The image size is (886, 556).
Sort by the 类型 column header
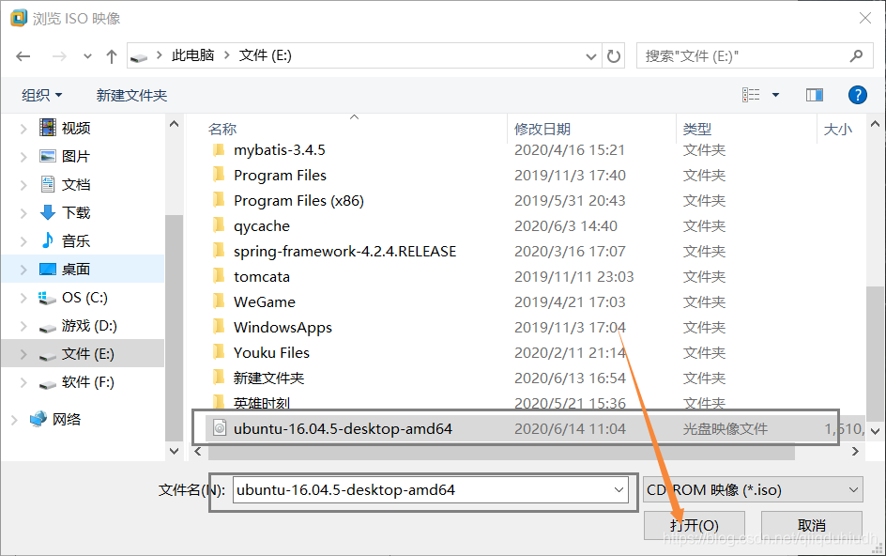tap(697, 129)
